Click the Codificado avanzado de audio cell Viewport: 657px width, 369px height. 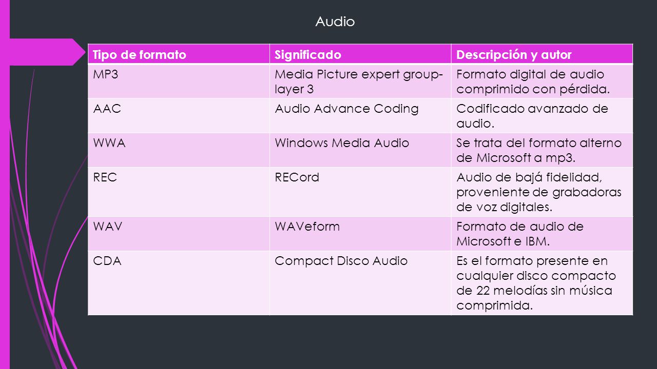pyautogui.click(x=542, y=116)
